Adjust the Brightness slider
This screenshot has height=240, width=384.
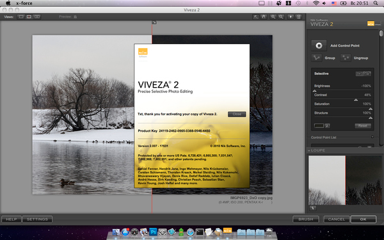(342, 90)
